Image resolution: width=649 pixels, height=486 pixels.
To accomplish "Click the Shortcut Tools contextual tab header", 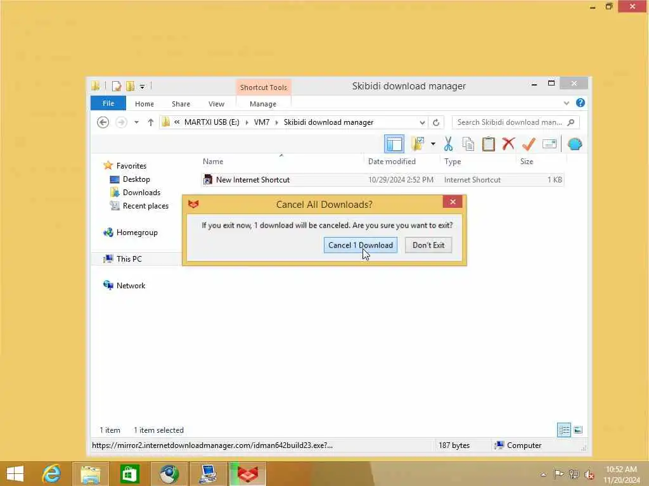I will (263, 87).
